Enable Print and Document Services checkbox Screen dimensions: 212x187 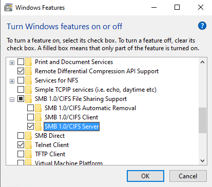click(21, 62)
